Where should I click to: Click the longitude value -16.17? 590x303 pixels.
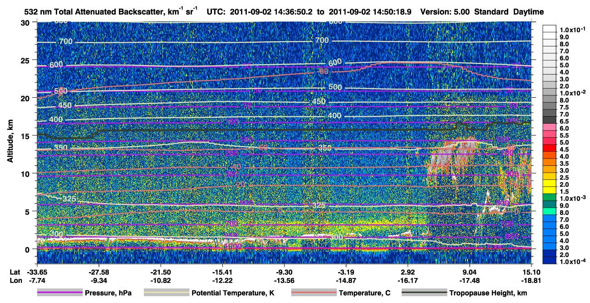pos(408,280)
